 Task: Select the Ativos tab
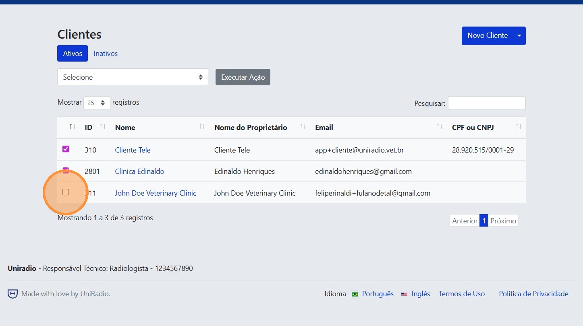point(72,53)
